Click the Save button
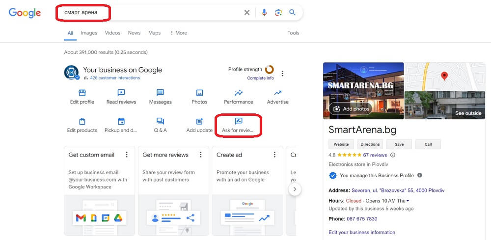 pyautogui.click(x=399, y=144)
